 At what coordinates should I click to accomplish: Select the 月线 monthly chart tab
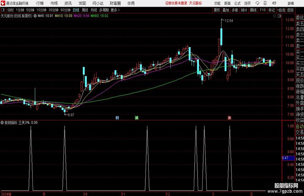[94, 10]
